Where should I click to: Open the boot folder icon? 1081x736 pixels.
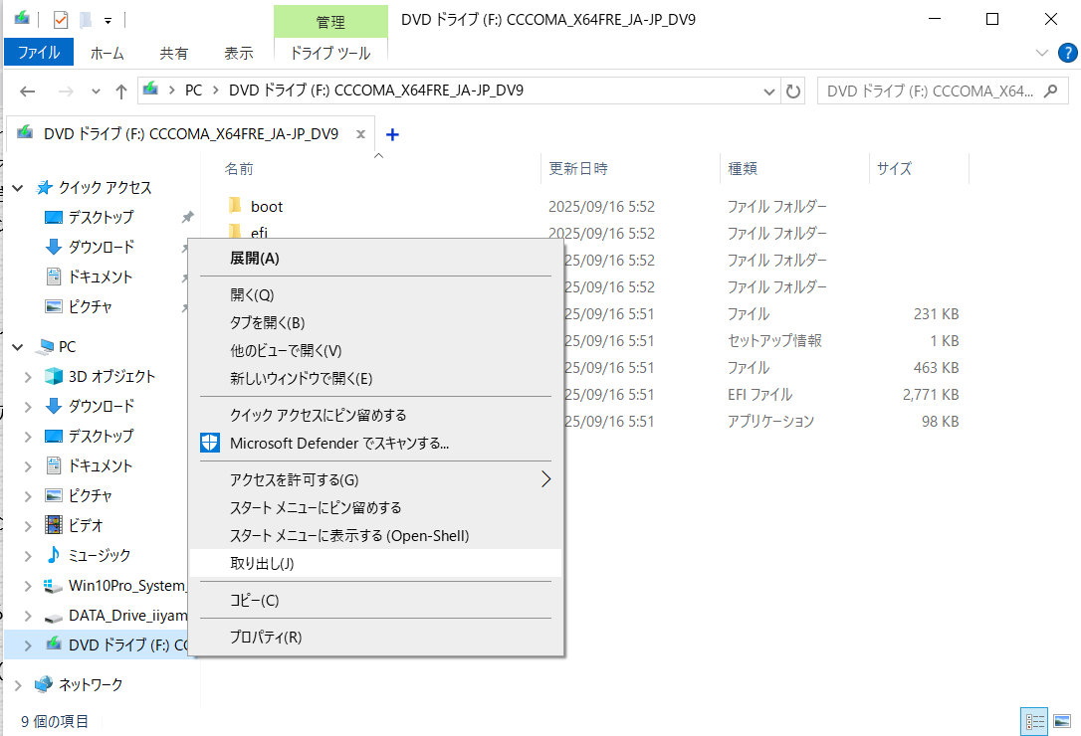coord(235,207)
